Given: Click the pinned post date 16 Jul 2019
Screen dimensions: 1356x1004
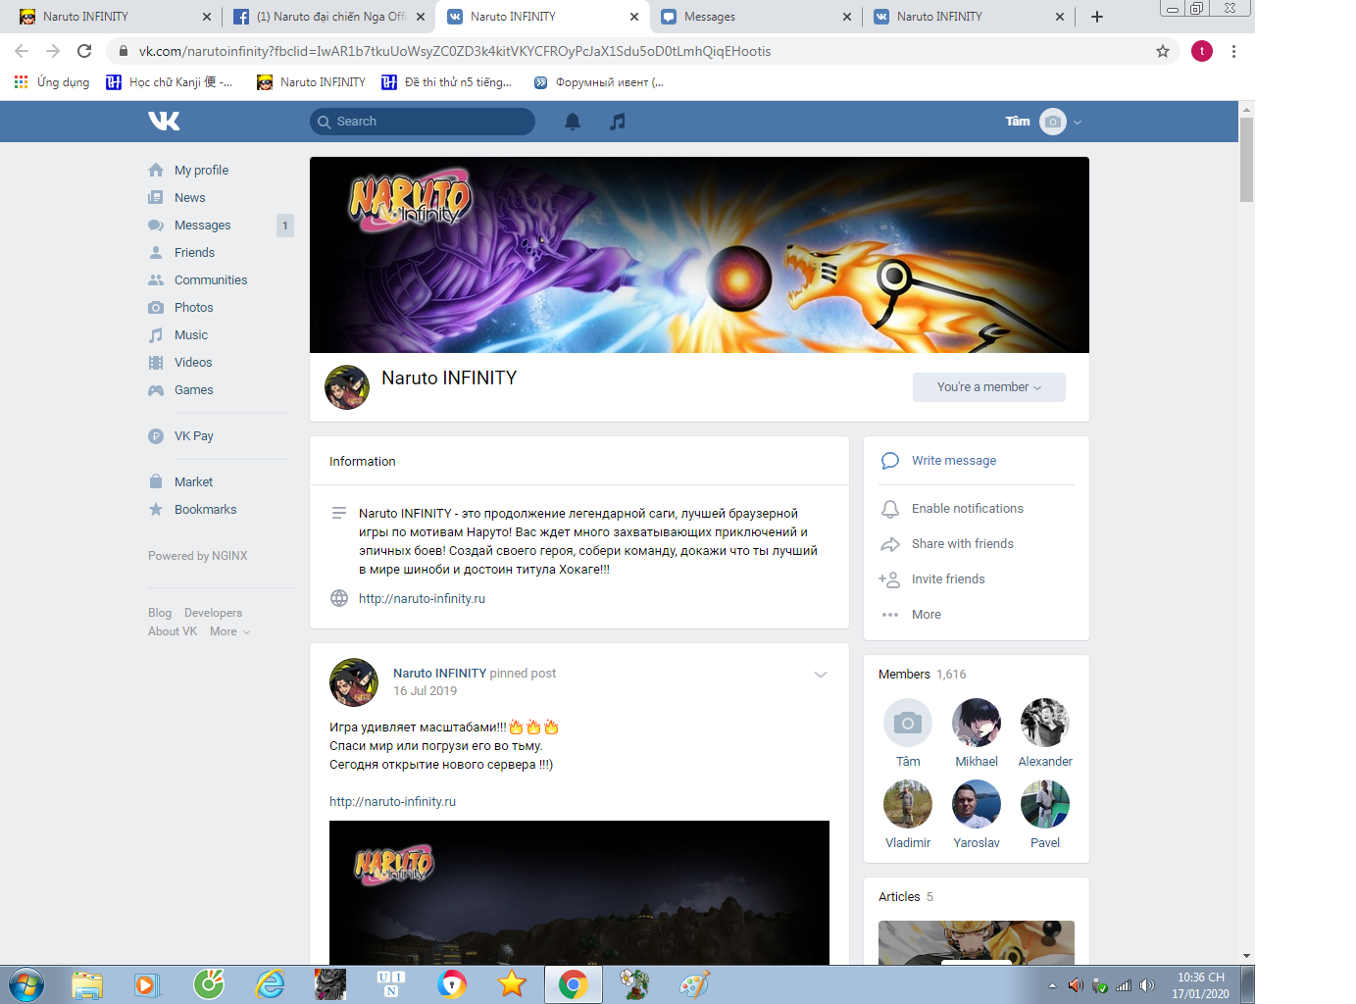Looking at the screenshot, I should click(x=425, y=690).
